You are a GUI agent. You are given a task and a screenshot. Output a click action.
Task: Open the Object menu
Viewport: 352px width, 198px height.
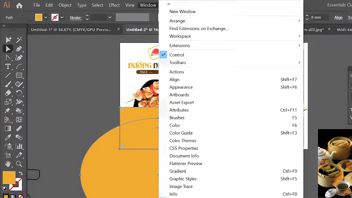65,5
